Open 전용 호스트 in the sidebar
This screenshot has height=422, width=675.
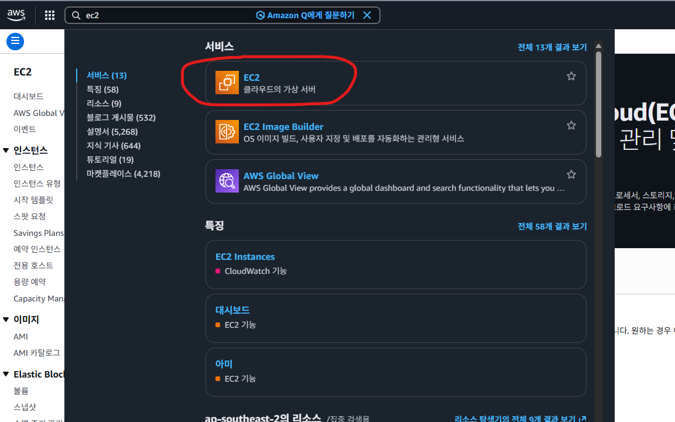coord(33,265)
